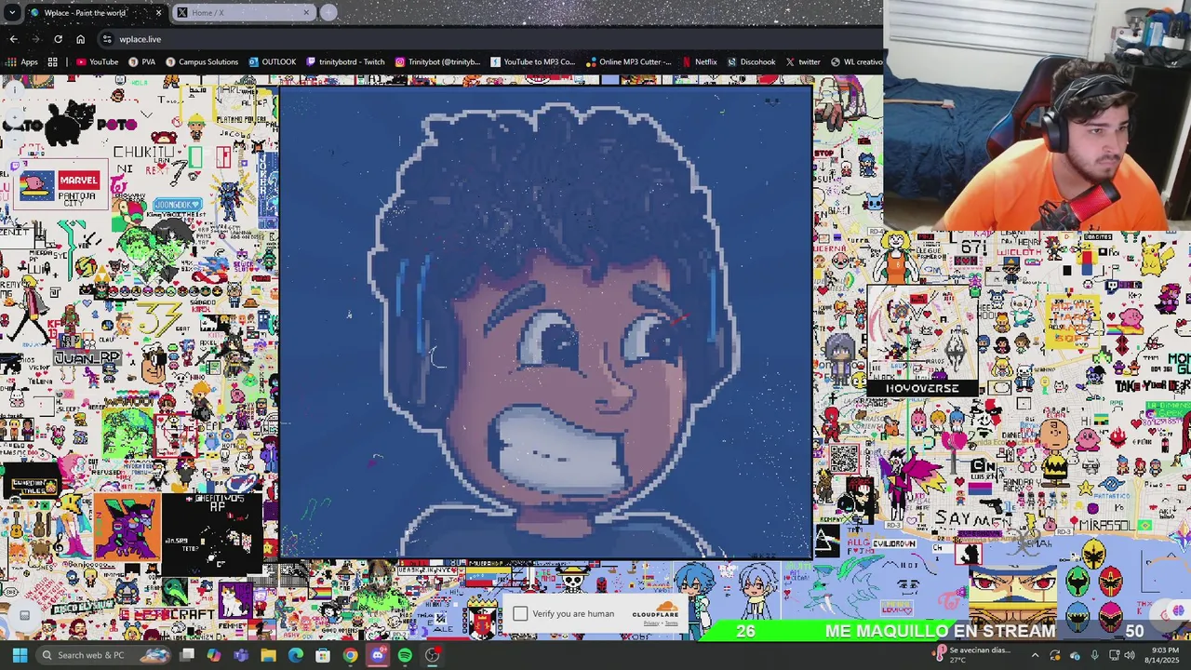
Task: Open the Discohook bookmark
Action: [x=752, y=62]
